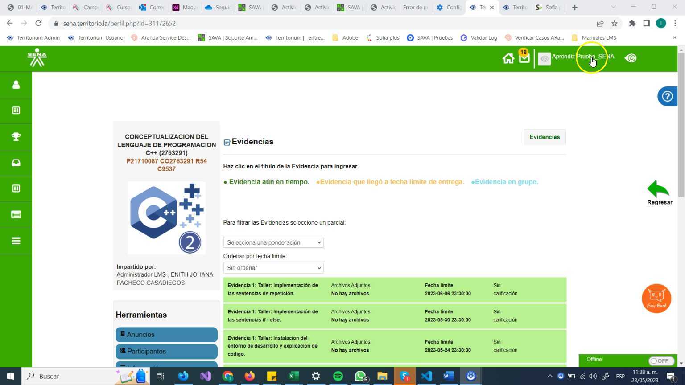
Task: Open Manuales LMS bookmark folder
Action: 594,38
